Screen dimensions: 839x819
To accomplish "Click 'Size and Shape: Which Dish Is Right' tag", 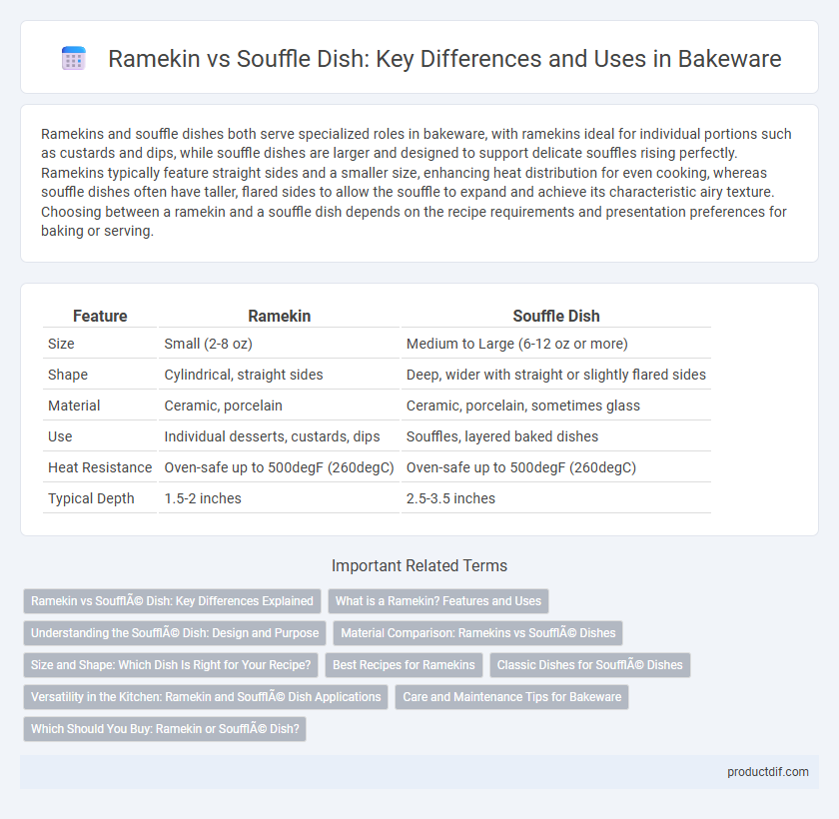I will (171, 665).
